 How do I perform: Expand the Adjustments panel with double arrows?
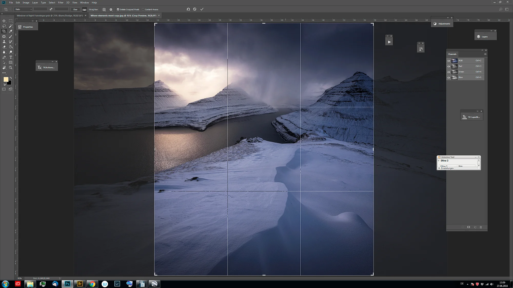click(x=448, y=18)
